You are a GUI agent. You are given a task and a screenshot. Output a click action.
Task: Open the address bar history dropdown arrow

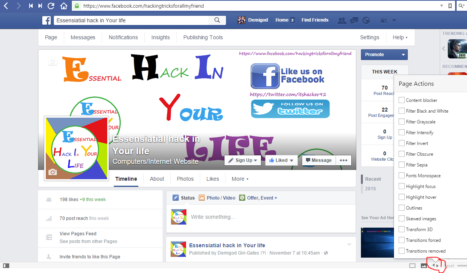click(441, 6)
